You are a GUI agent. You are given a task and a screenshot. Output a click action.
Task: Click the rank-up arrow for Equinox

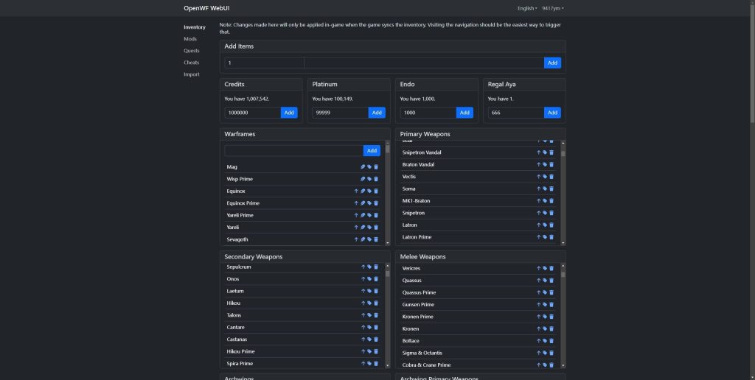(x=356, y=191)
